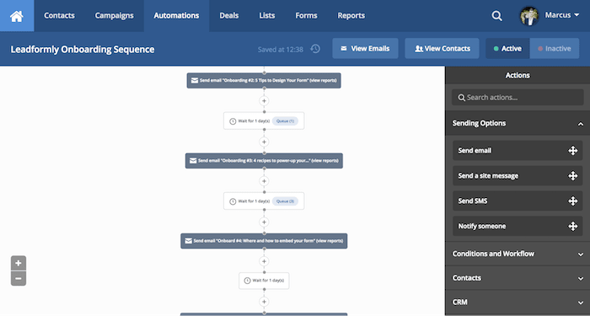Collapse the Sending Options section
This screenshot has height=316, width=590.
point(518,123)
